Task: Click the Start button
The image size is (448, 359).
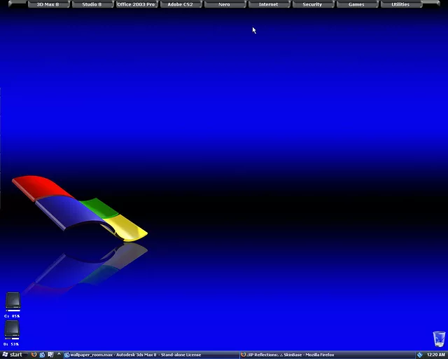Action: pyautogui.click(x=13, y=355)
